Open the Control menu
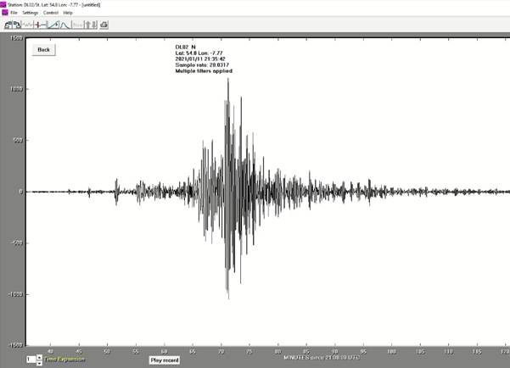510x368 pixels. (51, 13)
